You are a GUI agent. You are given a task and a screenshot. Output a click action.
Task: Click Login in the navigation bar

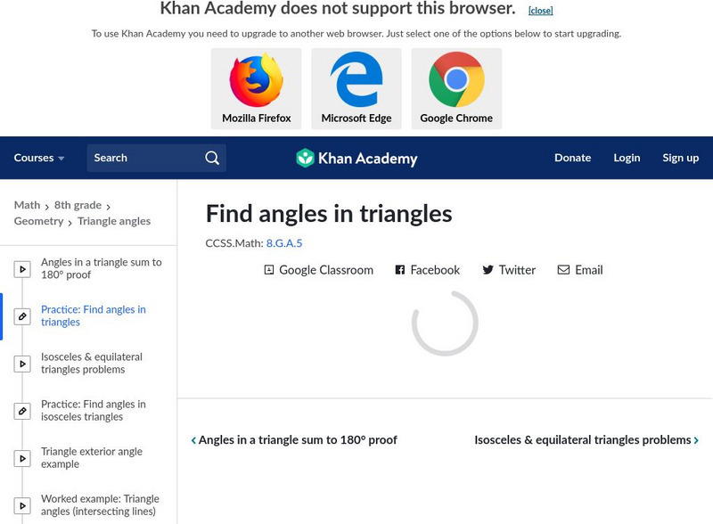point(627,158)
